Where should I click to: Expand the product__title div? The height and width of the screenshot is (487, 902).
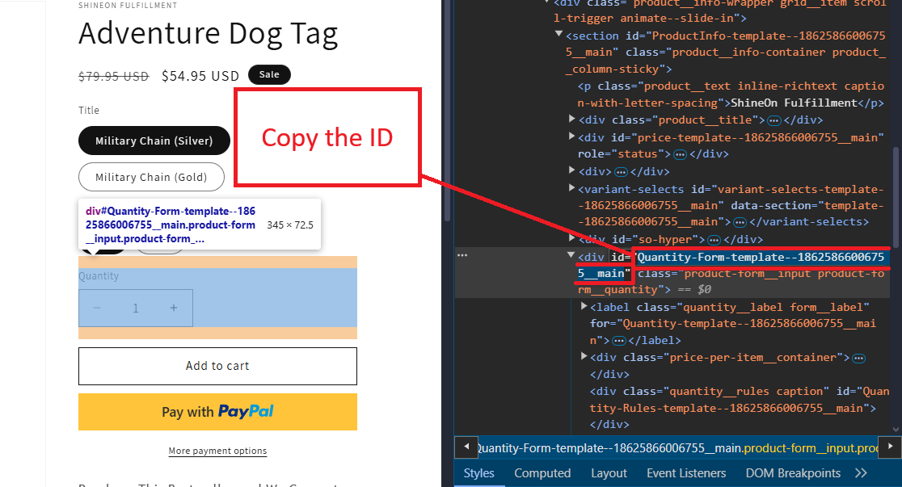click(571, 119)
